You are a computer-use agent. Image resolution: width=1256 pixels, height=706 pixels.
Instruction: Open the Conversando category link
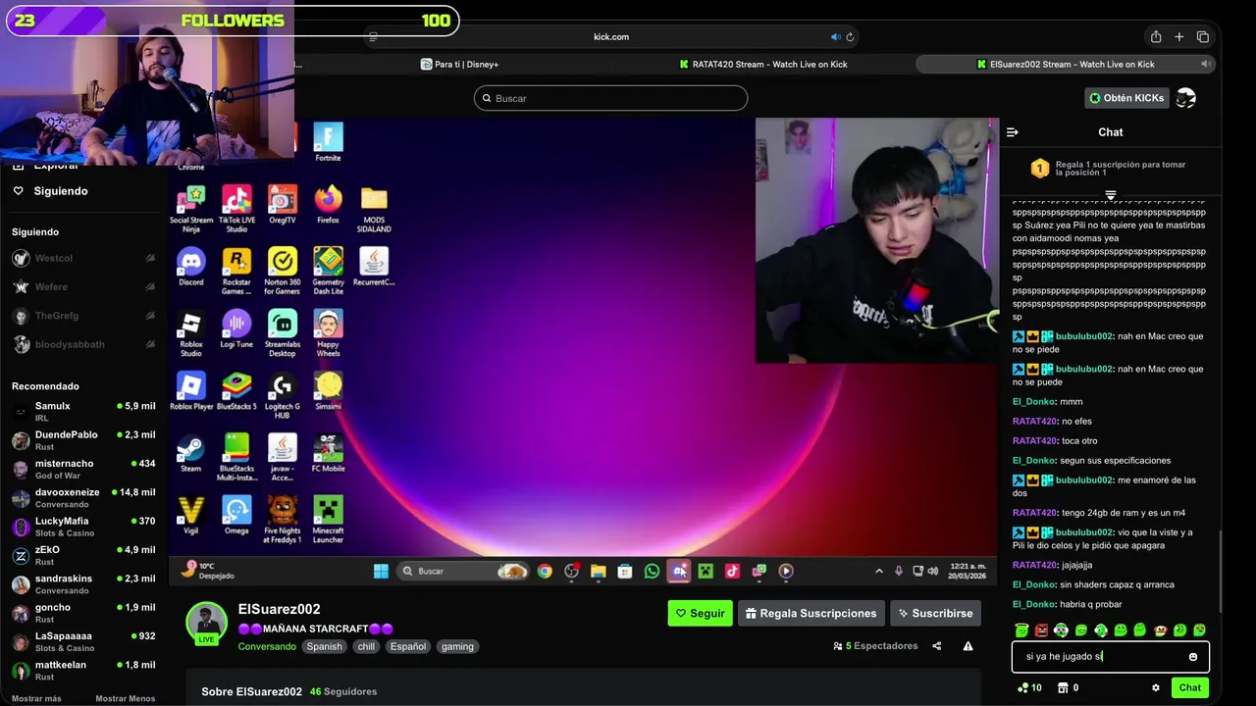click(x=267, y=647)
